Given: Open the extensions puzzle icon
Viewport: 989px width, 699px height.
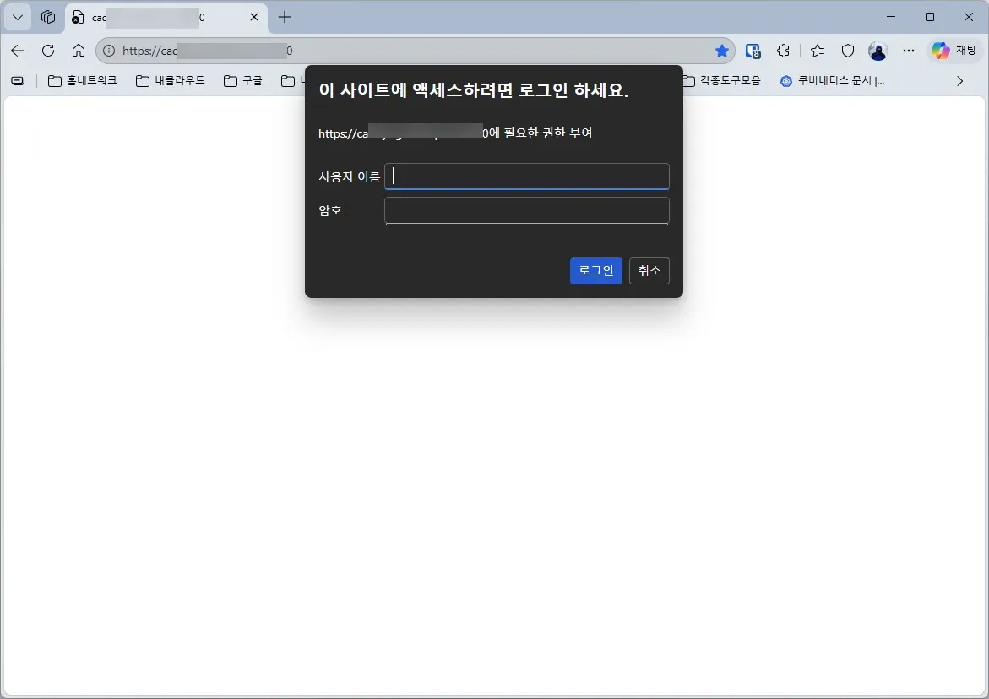Looking at the screenshot, I should 784,51.
